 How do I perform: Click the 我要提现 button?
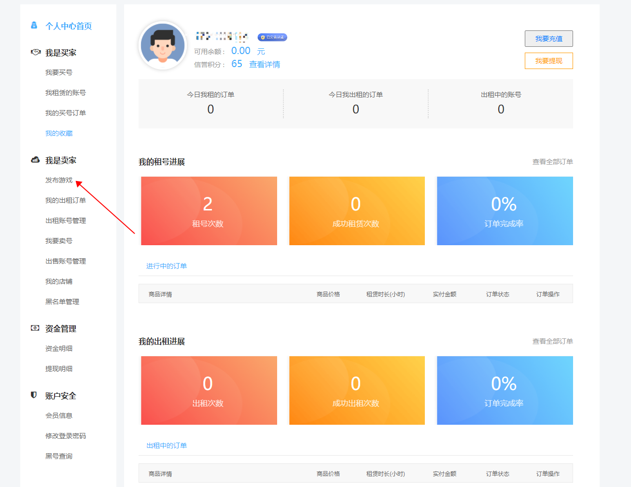(549, 61)
